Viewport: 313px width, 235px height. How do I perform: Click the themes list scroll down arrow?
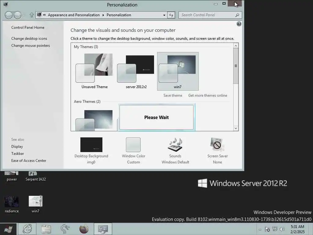click(236, 128)
